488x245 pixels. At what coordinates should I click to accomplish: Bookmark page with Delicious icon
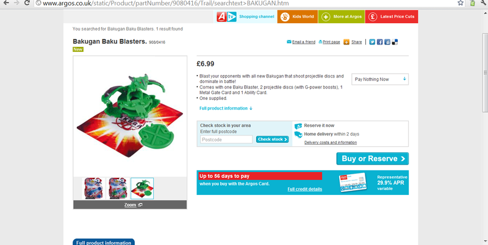(395, 42)
